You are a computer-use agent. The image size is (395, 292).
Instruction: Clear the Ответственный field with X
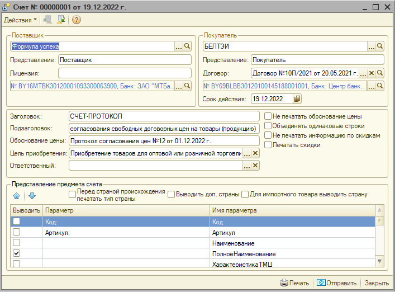(255, 166)
